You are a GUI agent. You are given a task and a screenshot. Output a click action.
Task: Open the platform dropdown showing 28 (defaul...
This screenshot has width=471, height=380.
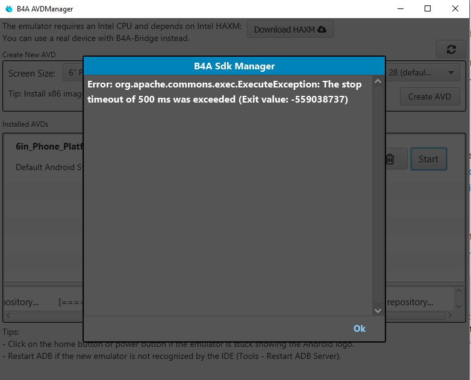(x=422, y=72)
